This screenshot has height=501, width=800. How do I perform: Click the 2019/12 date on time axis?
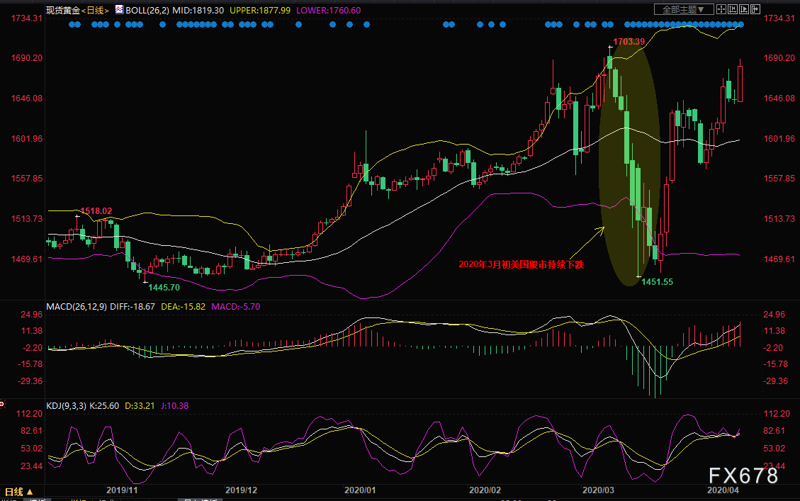point(242,490)
